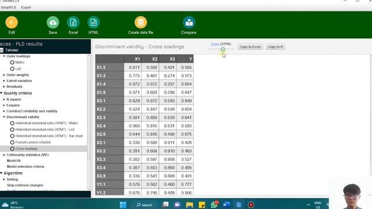372x209 pixels.
Task: Open the SmartPLS menu
Action: click(8, 8)
